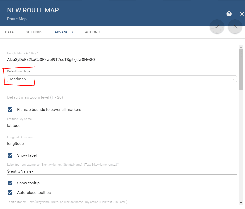This screenshot has width=245, height=209.
Task: Click the ${entityName} label pattern field
Action: (122, 171)
